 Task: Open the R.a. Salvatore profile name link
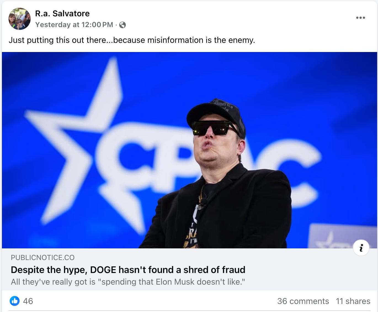(x=62, y=13)
